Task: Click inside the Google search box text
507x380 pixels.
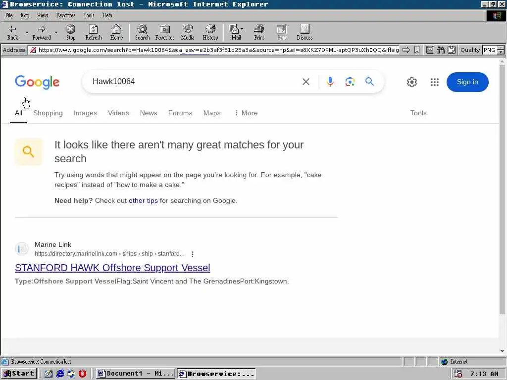Action: [114, 82]
